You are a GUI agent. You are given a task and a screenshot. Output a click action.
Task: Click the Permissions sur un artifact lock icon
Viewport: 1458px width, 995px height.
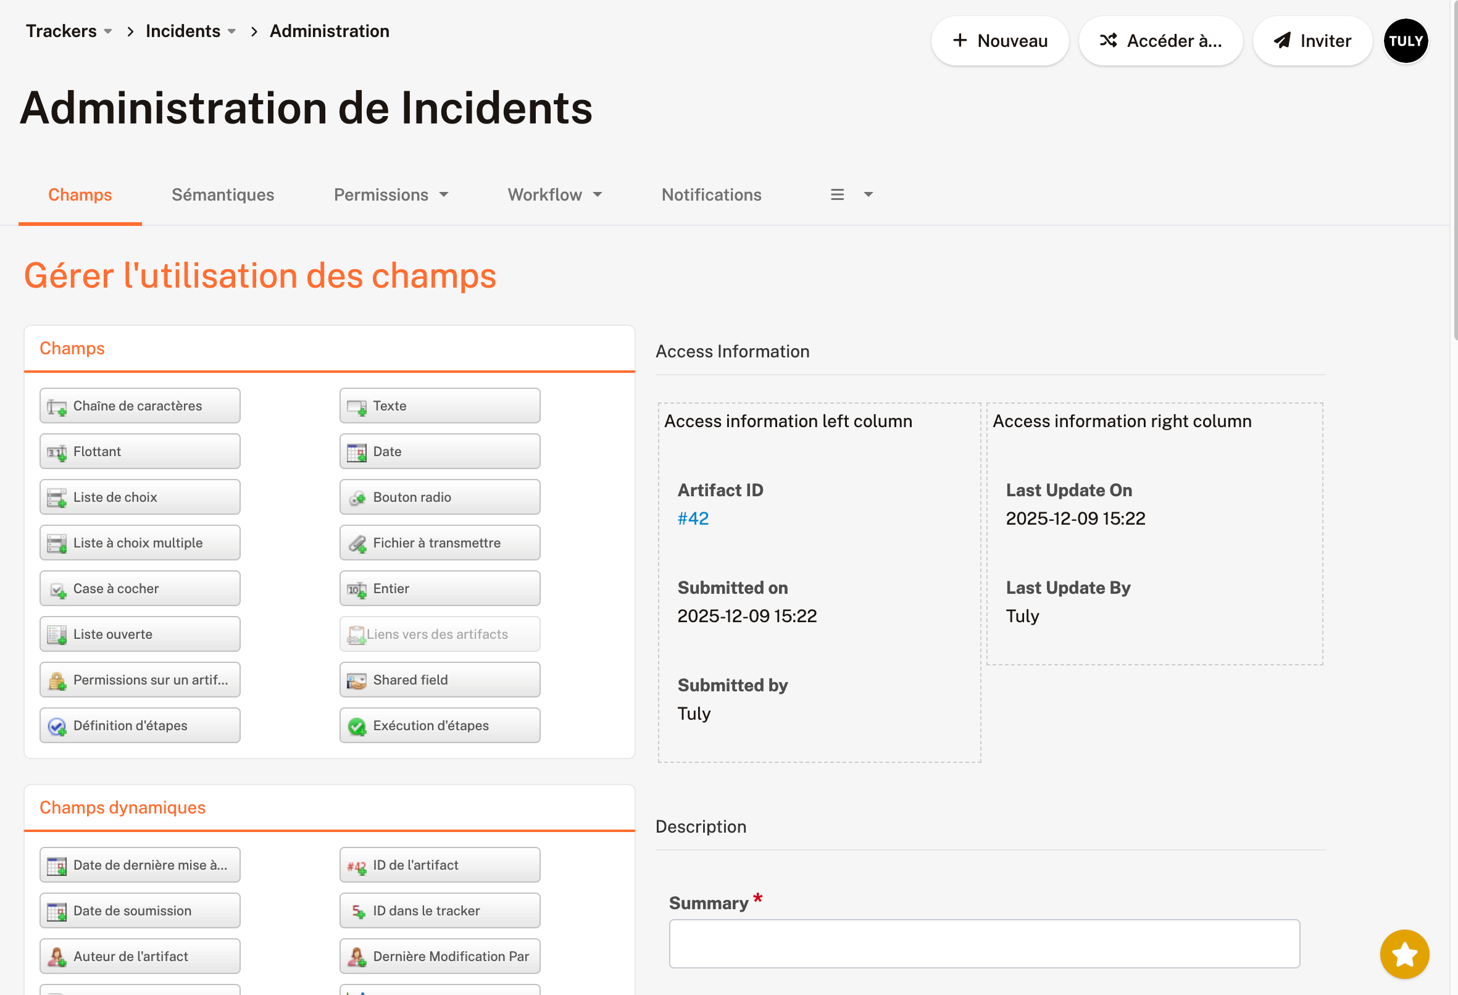pos(56,681)
